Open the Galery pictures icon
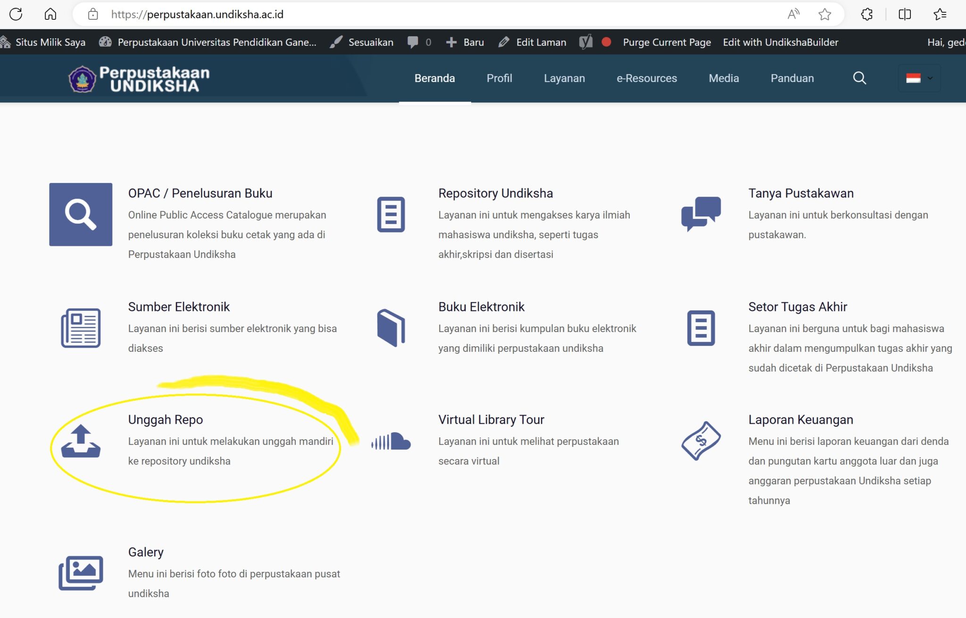 point(81,573)
